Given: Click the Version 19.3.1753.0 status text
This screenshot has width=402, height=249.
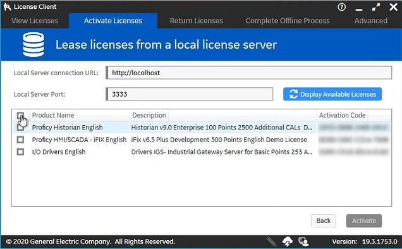Looking at the screenshot, I should pos(365,241).
